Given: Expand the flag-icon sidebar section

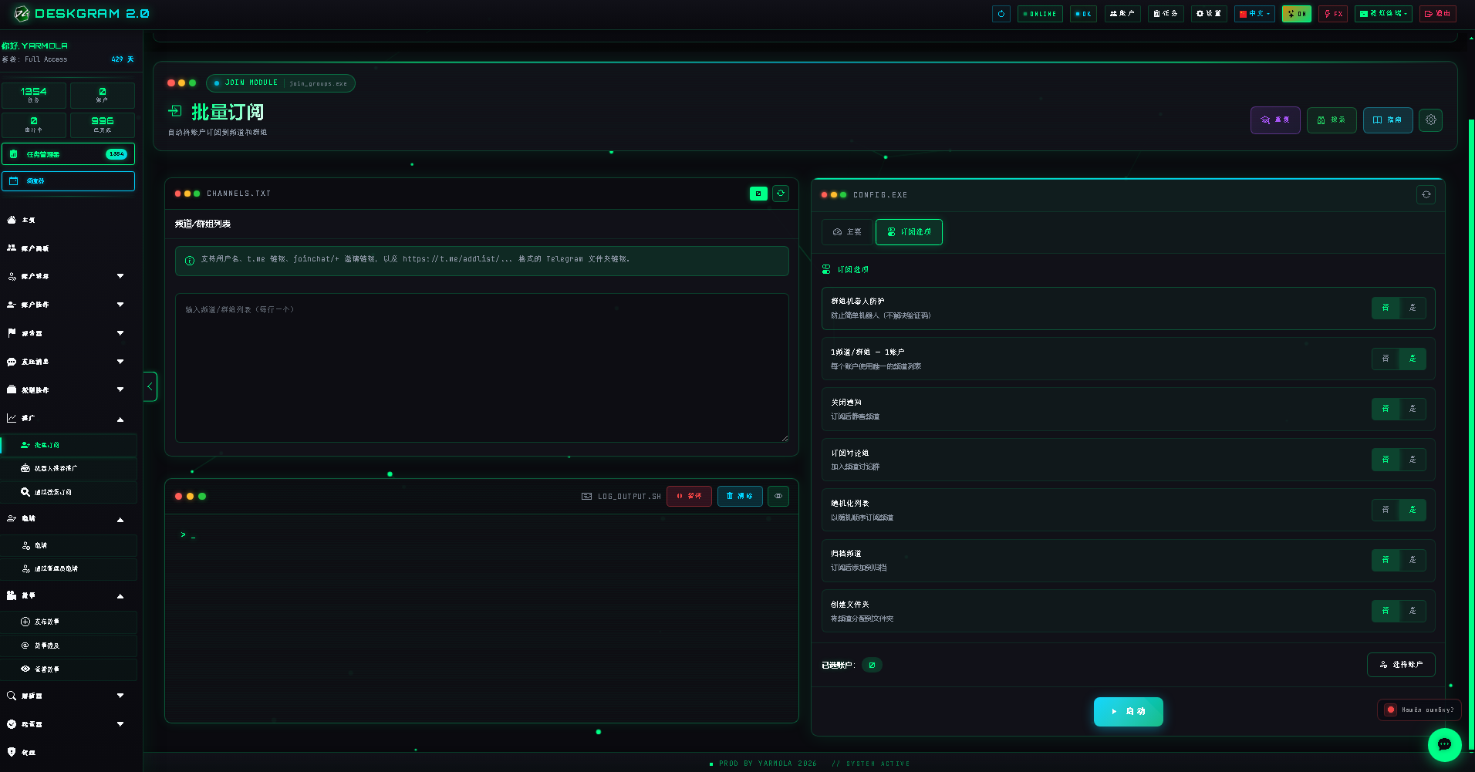Looking at the screenshot, I should 68,333.
